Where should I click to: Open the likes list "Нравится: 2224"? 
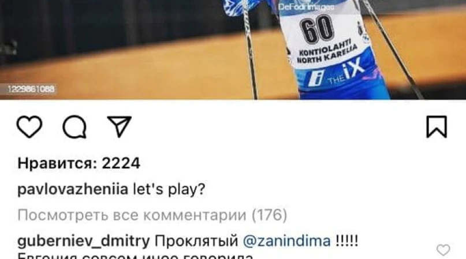(79, 163)
